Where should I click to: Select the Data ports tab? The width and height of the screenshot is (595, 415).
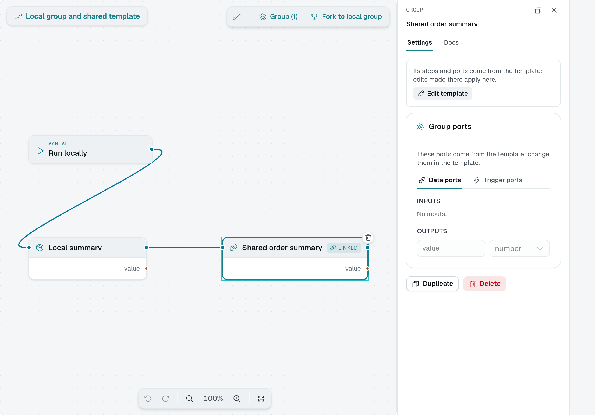click(440, 180)
